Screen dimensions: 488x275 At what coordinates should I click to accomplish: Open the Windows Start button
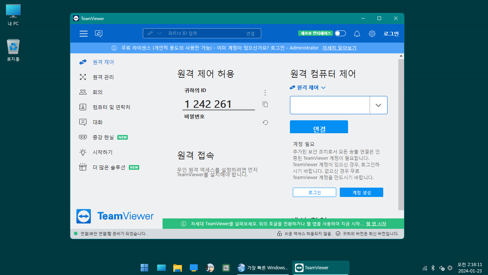(145, 267)
